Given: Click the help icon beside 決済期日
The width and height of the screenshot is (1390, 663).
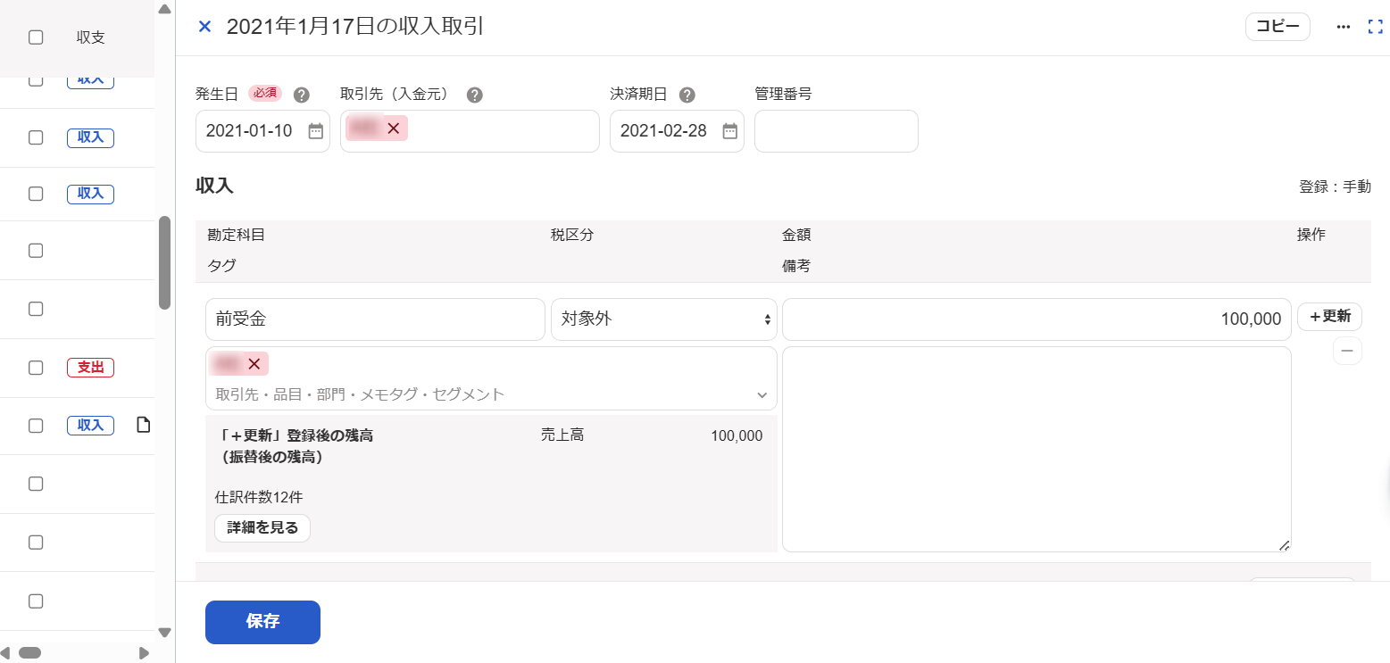Looking at the screenshot, I should click(x=687, y=95).
